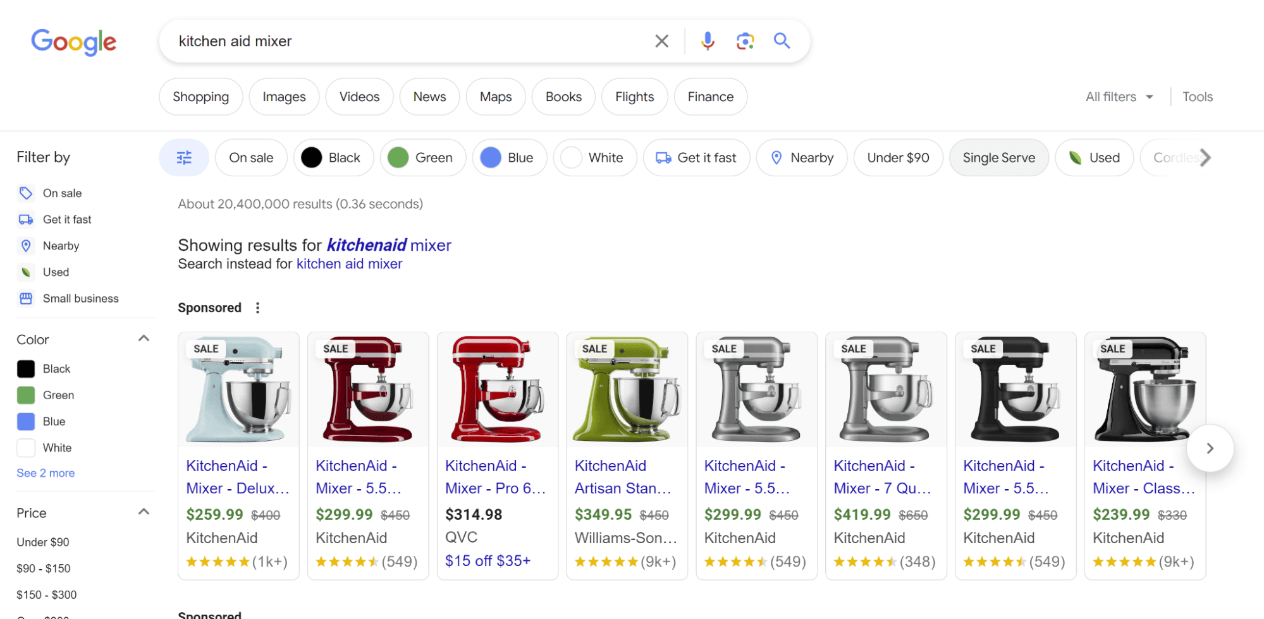Clear the search query with the X icon
This screenshot has height=619, width=1264.
click(661, 40)
